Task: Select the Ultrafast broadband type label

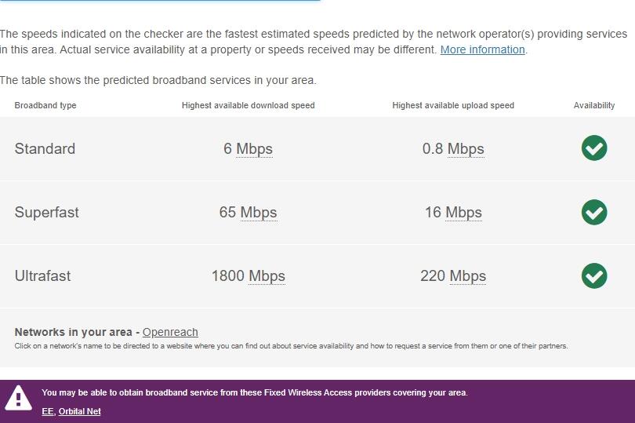Action: tap(42, 276)
